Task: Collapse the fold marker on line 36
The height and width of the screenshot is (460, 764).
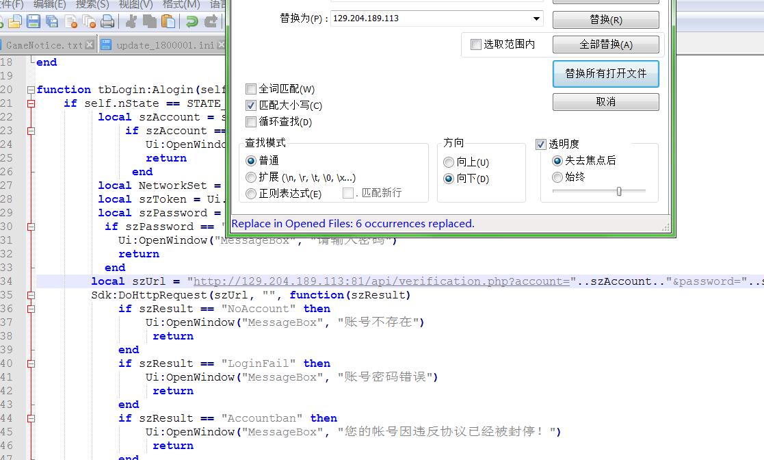Action: point(31,309)
